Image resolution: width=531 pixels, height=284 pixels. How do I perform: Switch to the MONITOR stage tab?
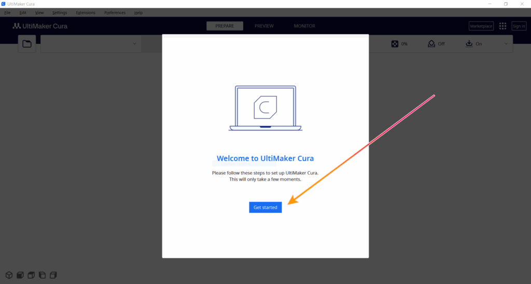(304, 26)
